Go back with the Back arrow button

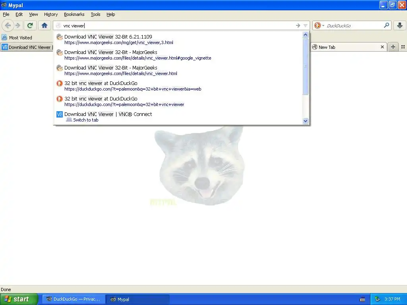click(x=8, y=25)
